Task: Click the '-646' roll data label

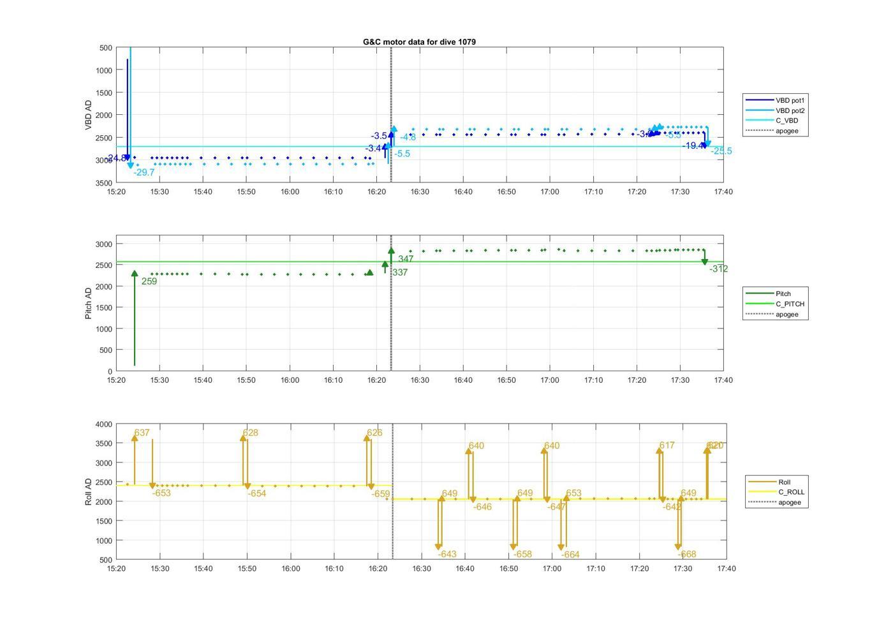Action: (x=482, y=507)
